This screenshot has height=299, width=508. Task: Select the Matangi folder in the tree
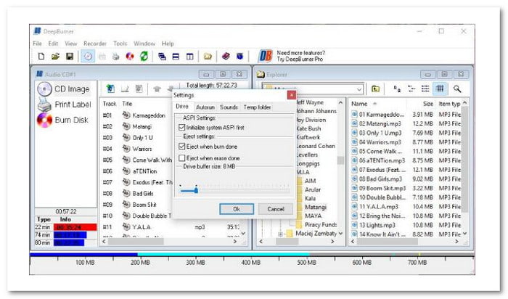coord(316,207)
